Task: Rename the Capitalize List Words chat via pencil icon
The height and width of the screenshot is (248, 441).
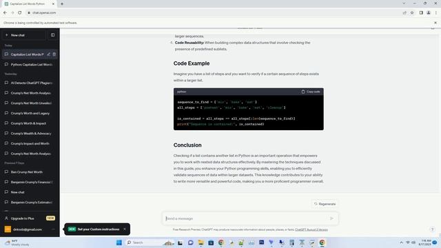Action: [49, 54]
